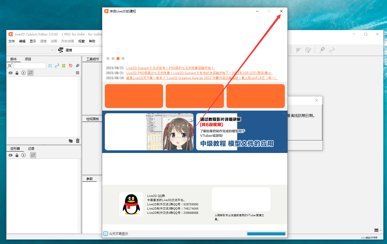
Task: Maximize the Cubism Editor main window
Action: click(x=366, y=34)
